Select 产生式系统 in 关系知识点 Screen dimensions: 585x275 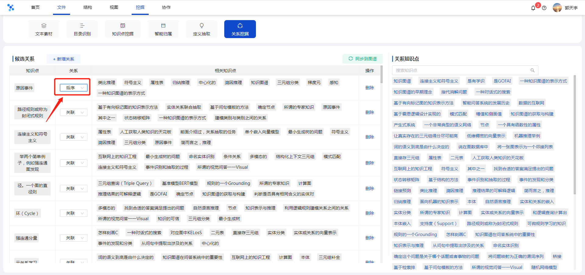[404, 125]
